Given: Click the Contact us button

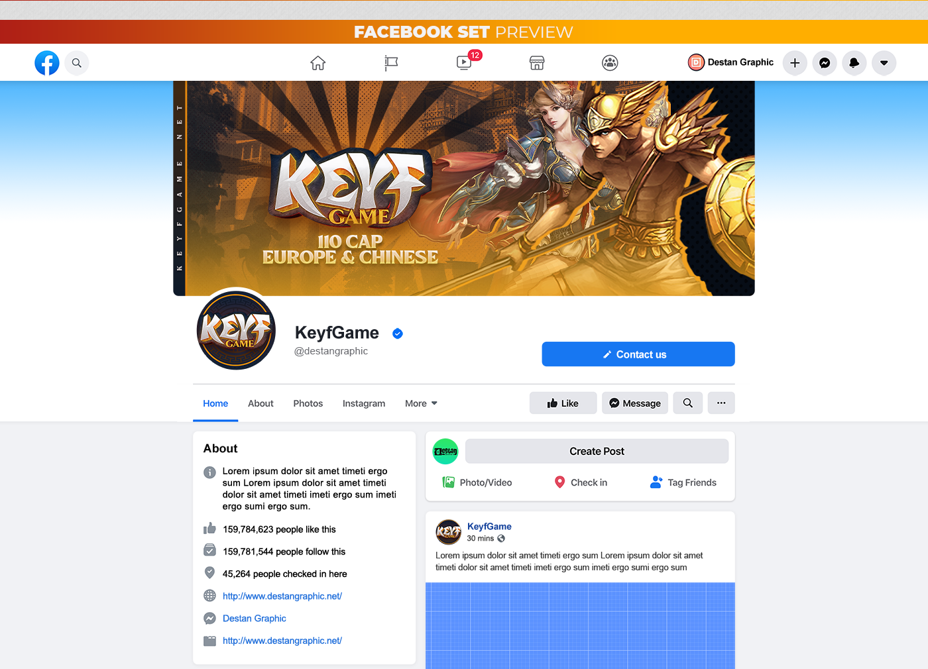Looking at the screenshot, I should coord(638,354).
